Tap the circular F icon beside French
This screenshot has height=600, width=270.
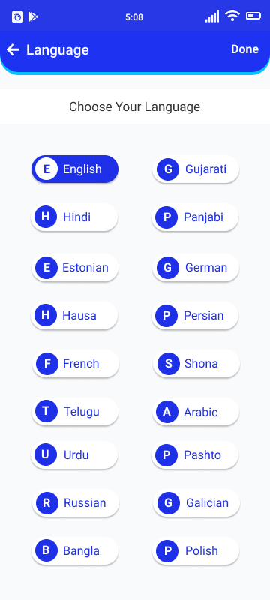[47, 364]
